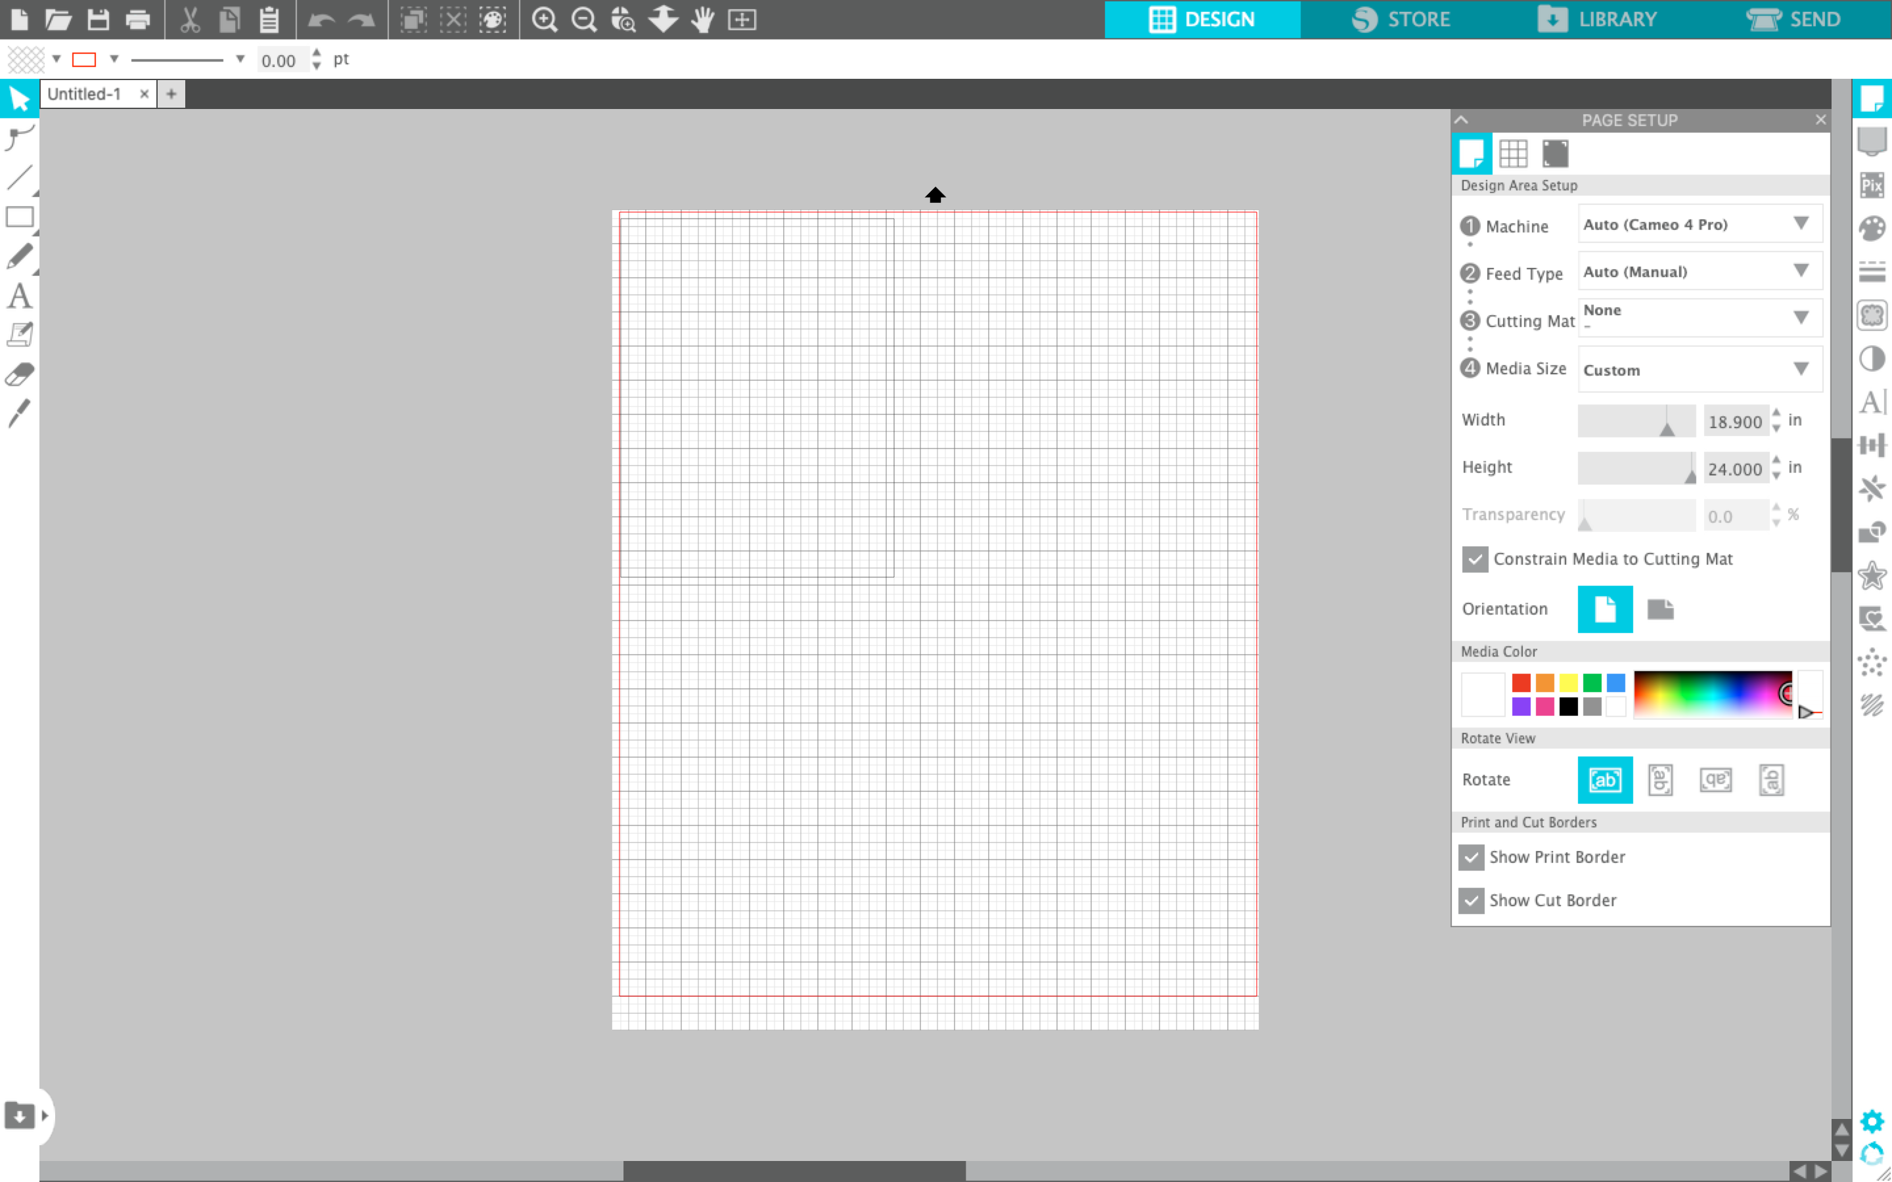Viewport: 1892px width, 1182px height.
Task: Open the PixScan panel
Action: click(1873, 185)
